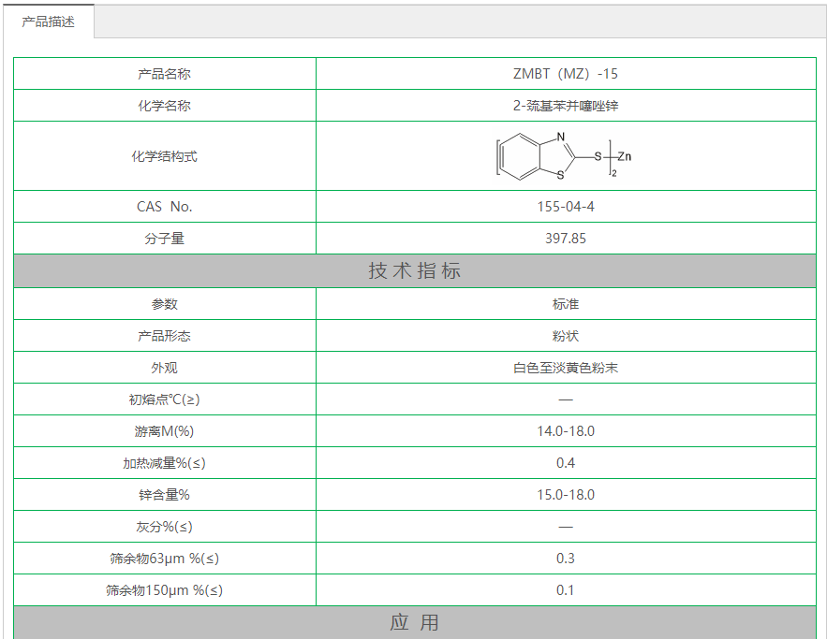
Task: Click the 初熔点℃(≥) label cell
Action: tap(164, 399)
